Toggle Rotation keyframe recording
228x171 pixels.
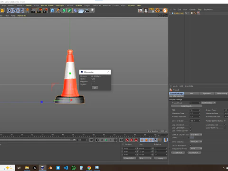pos(151,140)
